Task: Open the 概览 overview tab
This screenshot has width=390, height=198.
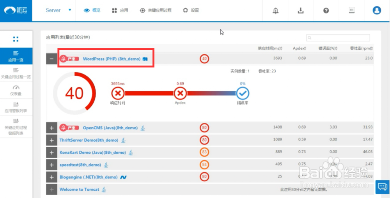Action: pyautogui.click(x=92, y=10)
